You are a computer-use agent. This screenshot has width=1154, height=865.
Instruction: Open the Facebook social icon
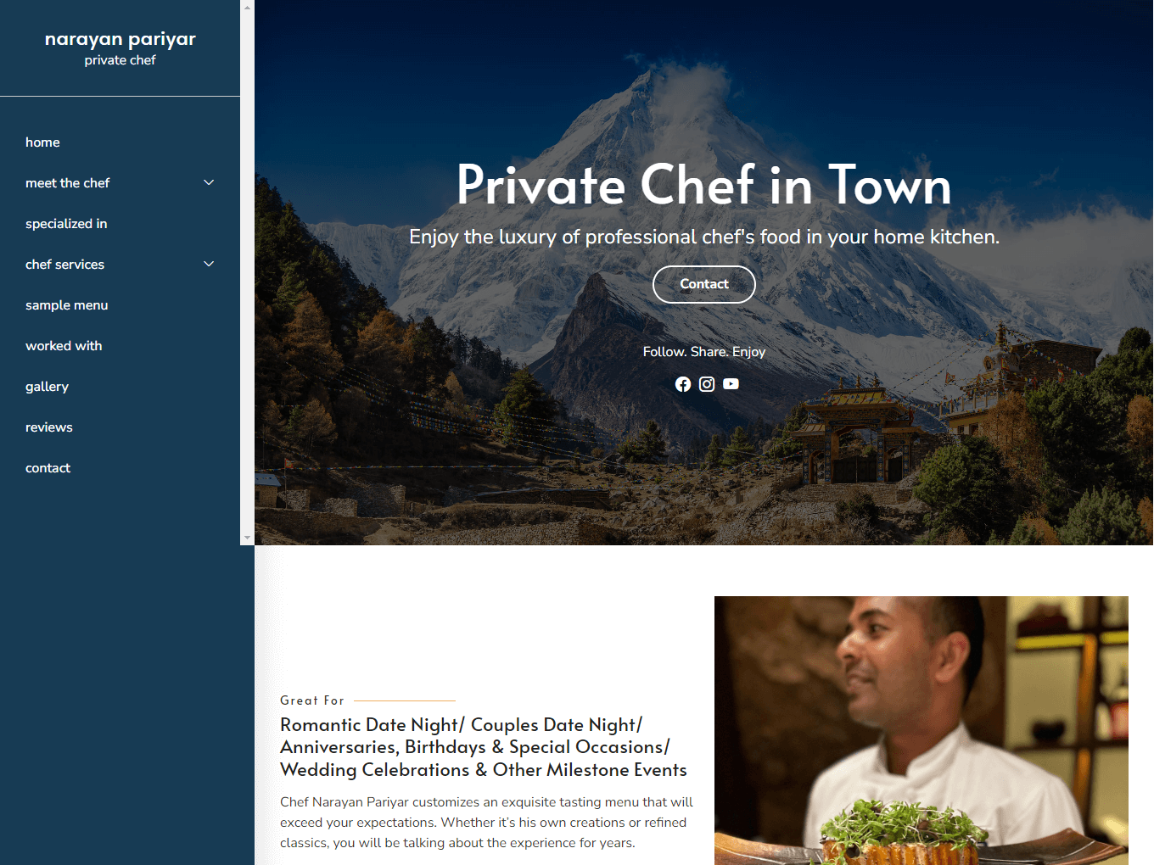pyautogui.click(x=683, y=384)
